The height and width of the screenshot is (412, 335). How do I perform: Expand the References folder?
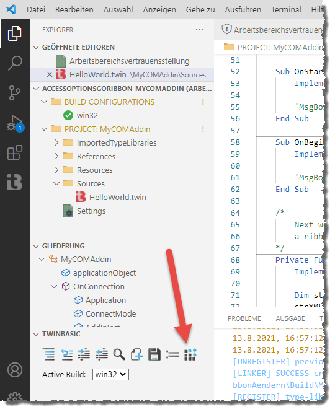[56, 156]
